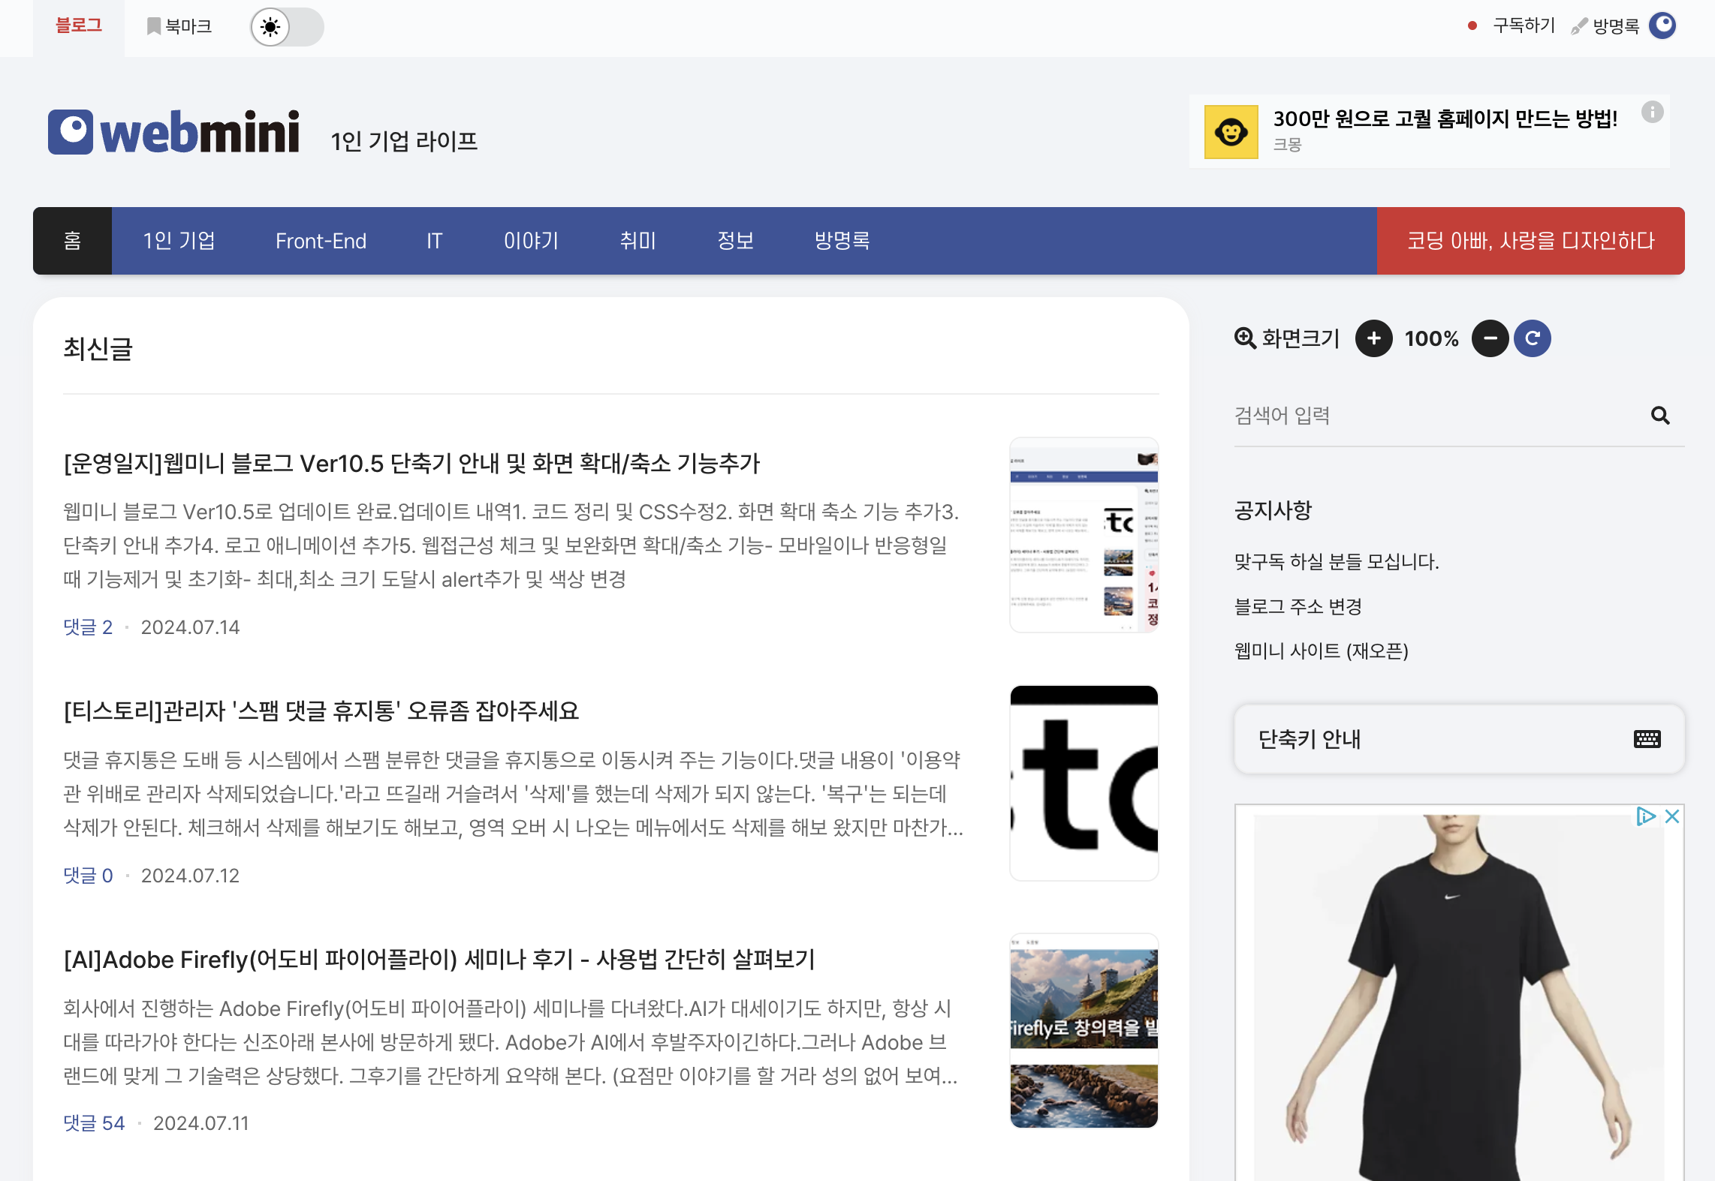Click the 구독하기 link
Viewport: 1715px width, 1181px height.
1524,26
